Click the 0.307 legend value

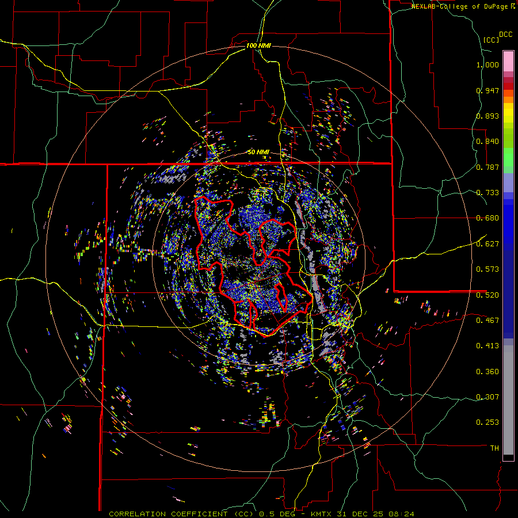pyautogui.click(x=487, y=397)
